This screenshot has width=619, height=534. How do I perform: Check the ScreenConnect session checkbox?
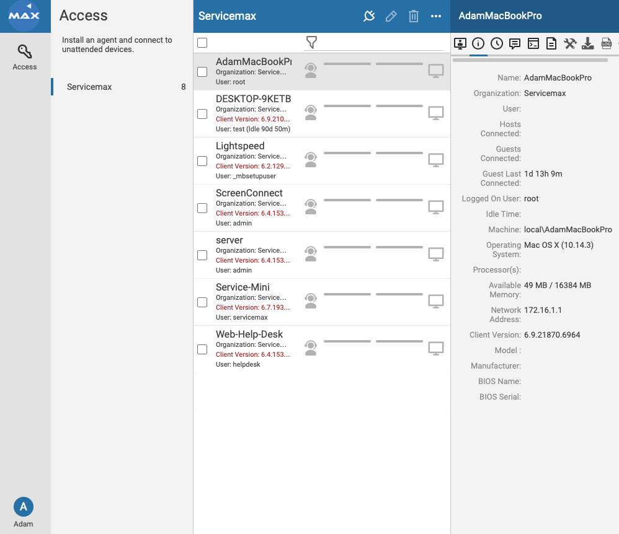point(202,208)
